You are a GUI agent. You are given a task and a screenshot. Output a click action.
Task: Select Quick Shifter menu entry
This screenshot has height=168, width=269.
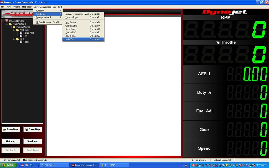83,26
